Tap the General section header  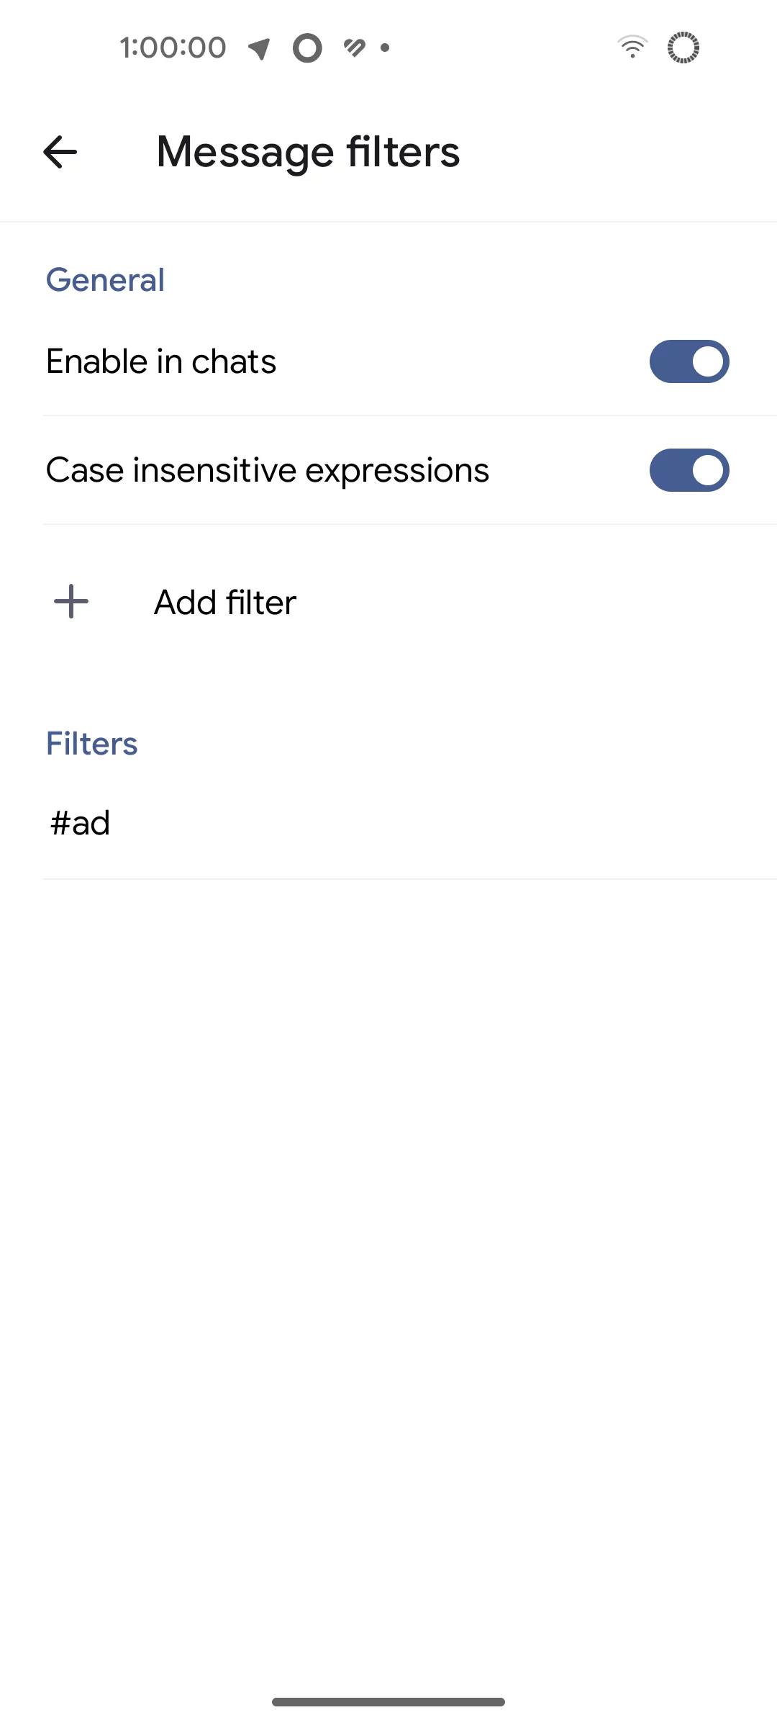click(x=105, y=280)
